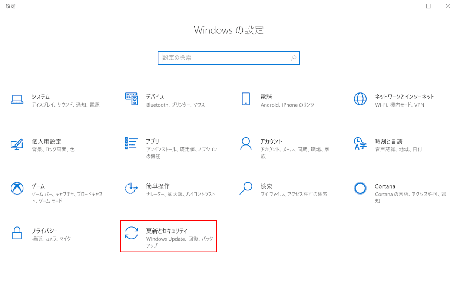Select the 時刻と言語 title

pos(388,141)
